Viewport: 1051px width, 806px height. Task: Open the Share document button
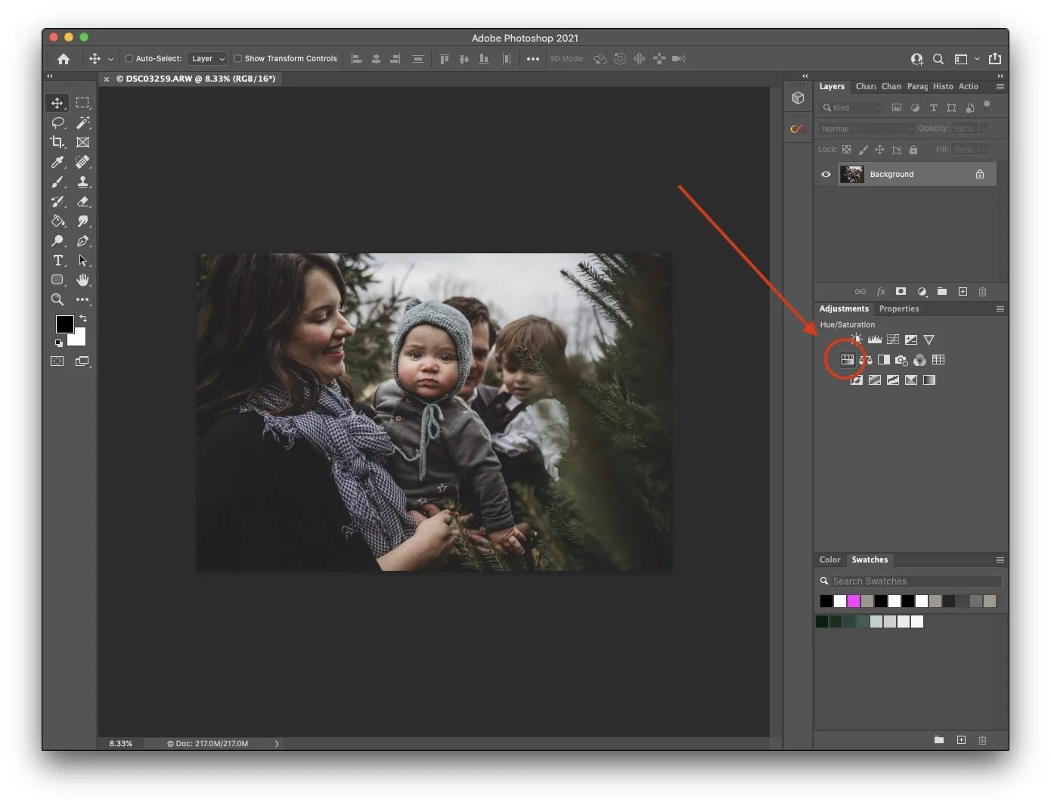tap(995, 59)
